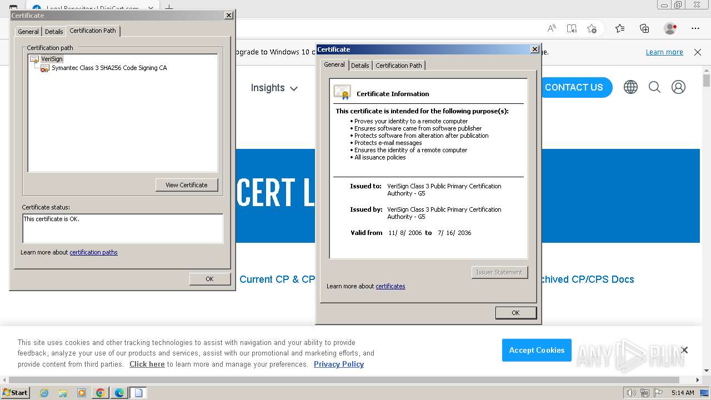Click VeriSign certificate icon in tree
Viewport: 711px width, 400px height.
click(34, 59)
